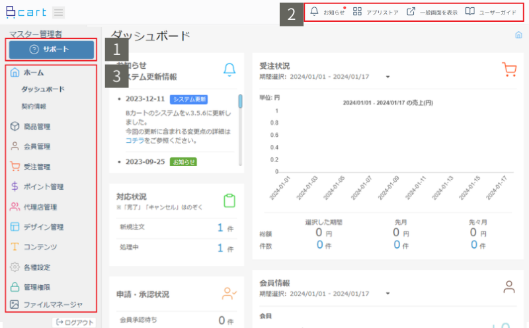Click the hamburger menu icon beside Bcart logo

click(58, 13)
